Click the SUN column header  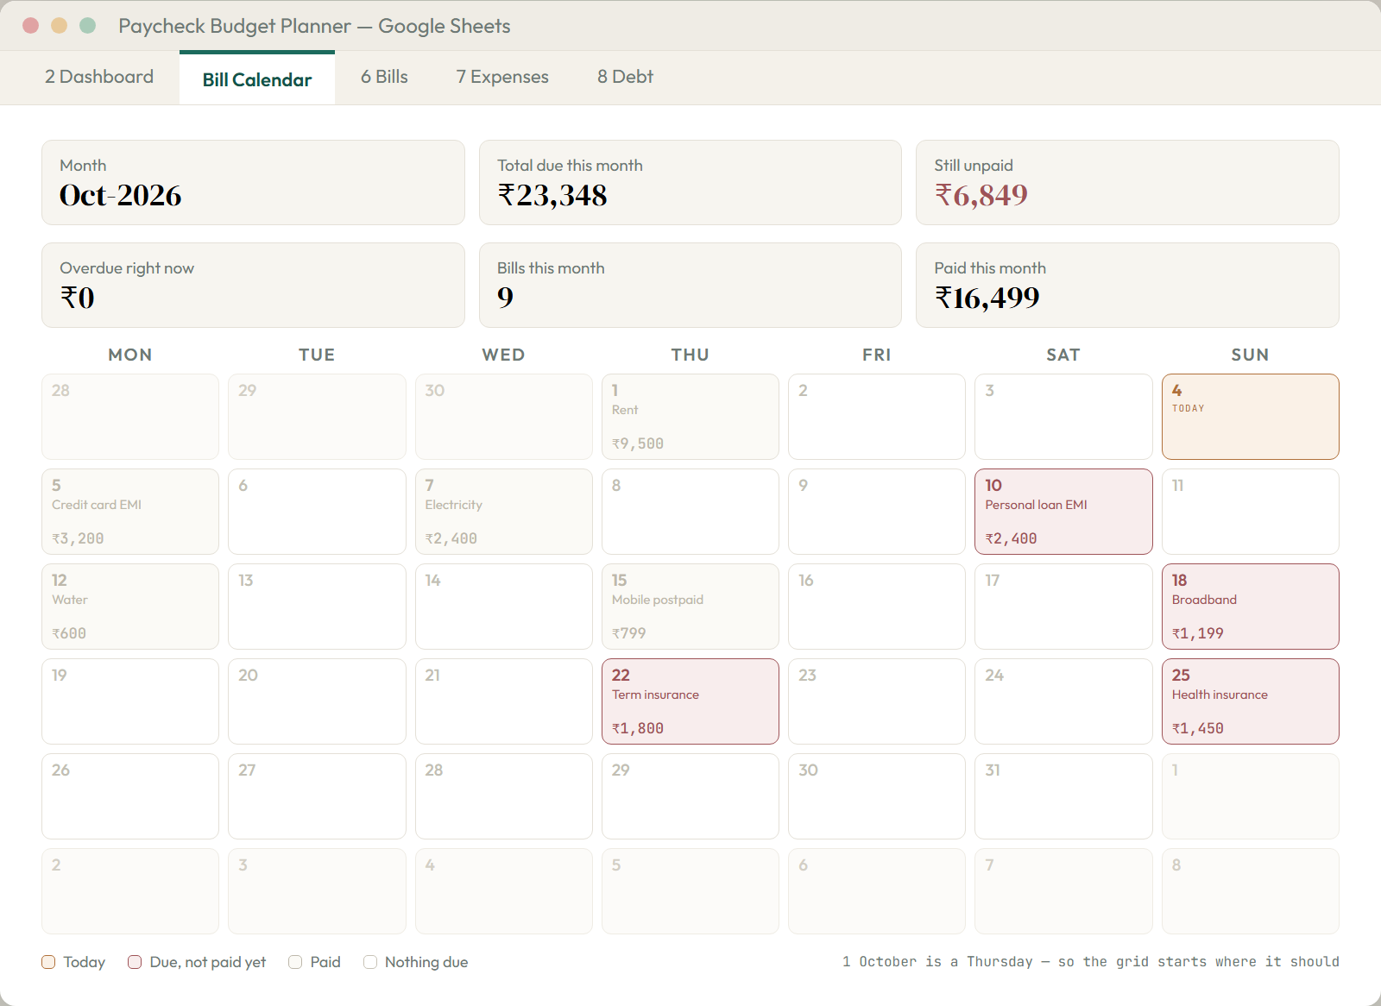(x=1250, y=355)
